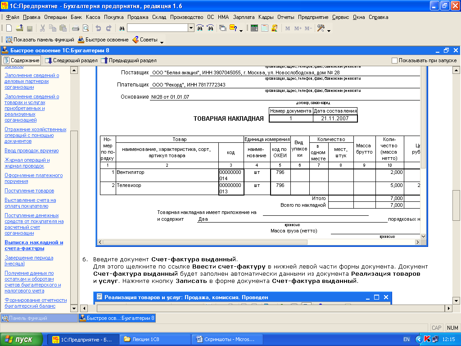The width and height of the screenshot is (461, 346).
Task: Click inside the toolbar search input field
Action: click(158, 28)
